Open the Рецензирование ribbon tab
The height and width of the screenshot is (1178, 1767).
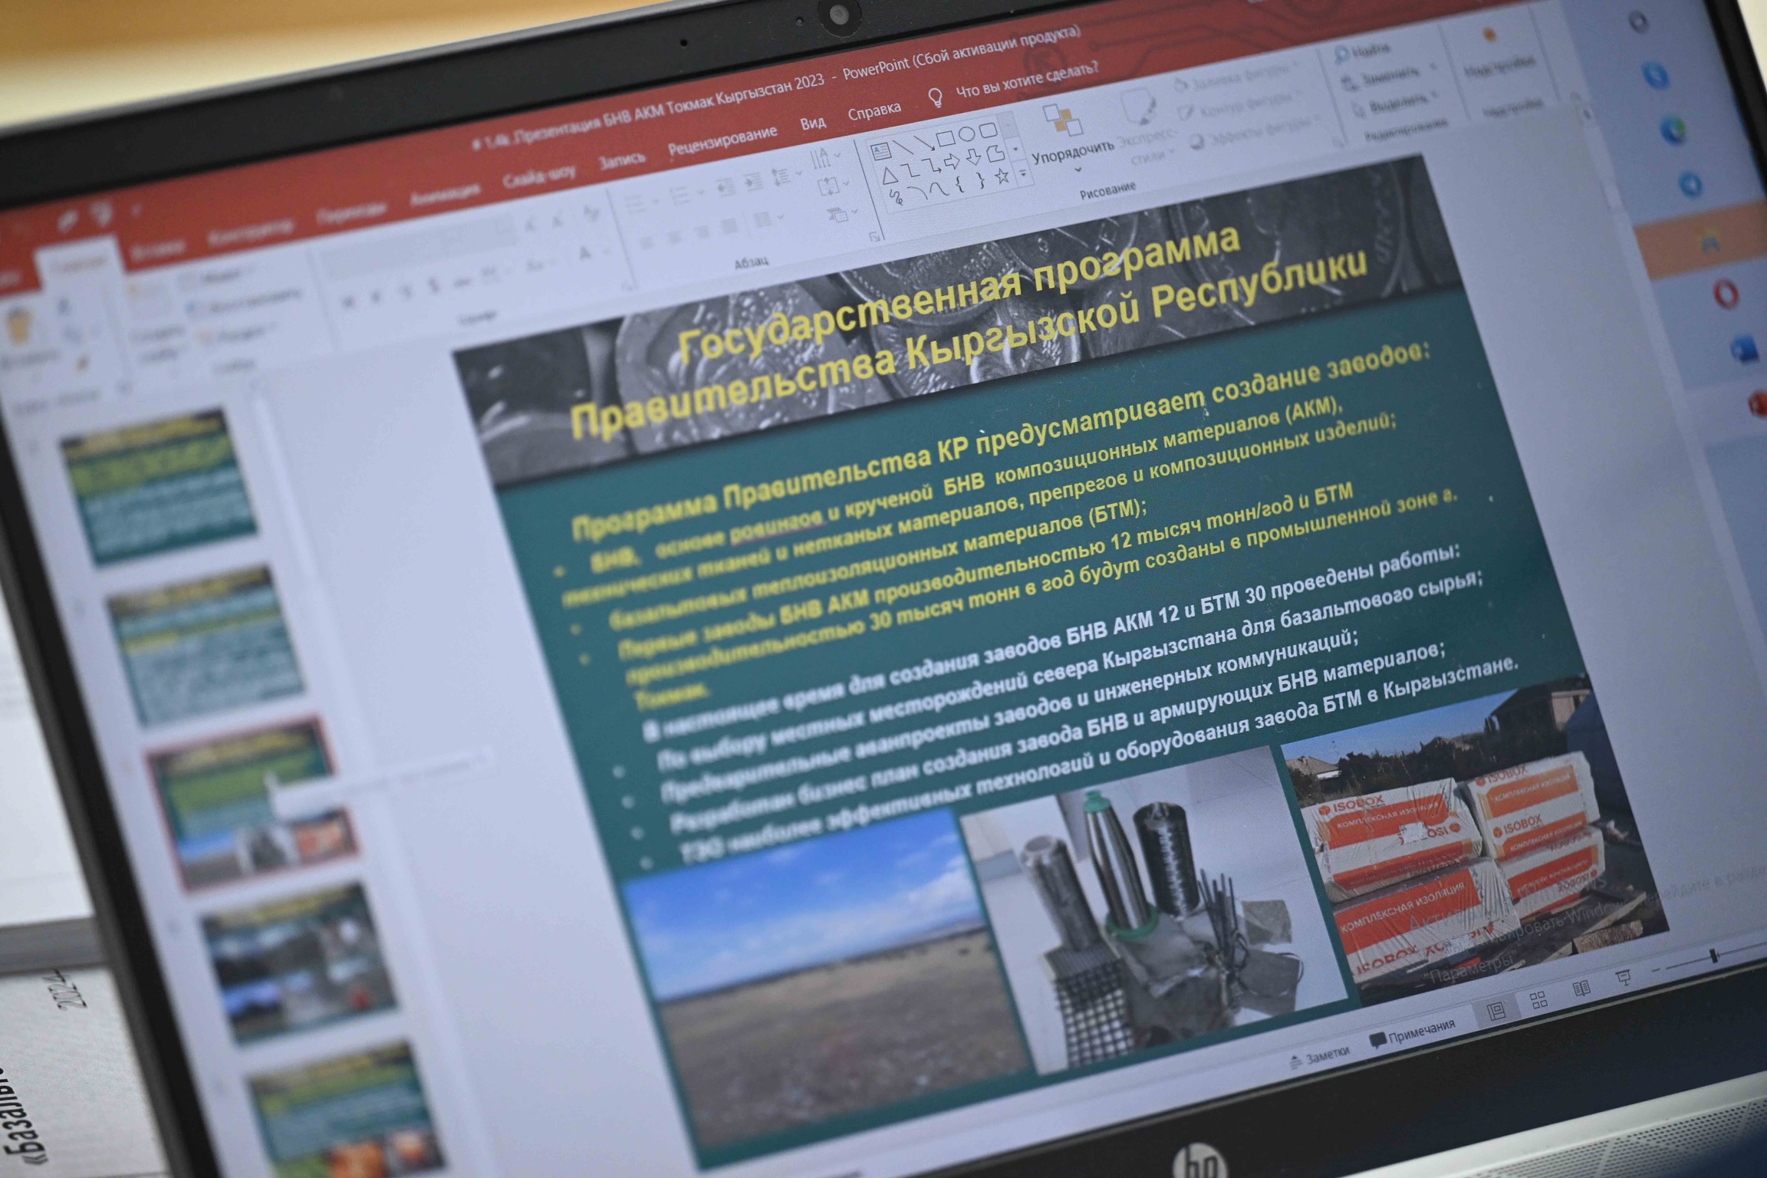722,141
